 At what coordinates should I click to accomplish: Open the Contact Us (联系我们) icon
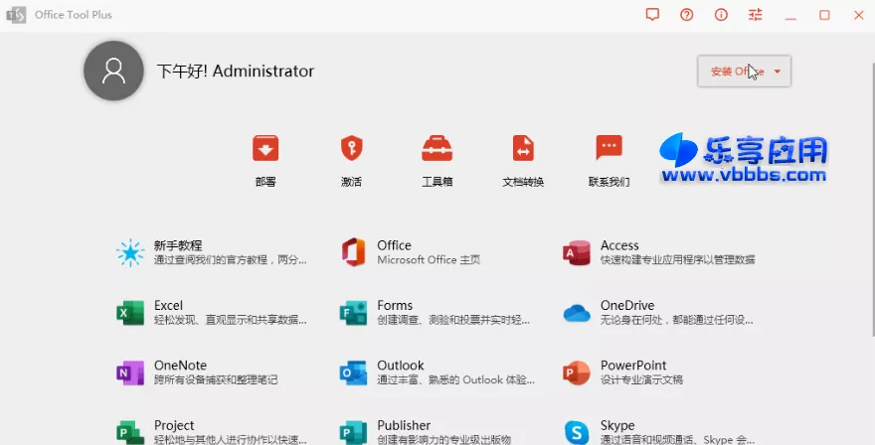point(609,148)
